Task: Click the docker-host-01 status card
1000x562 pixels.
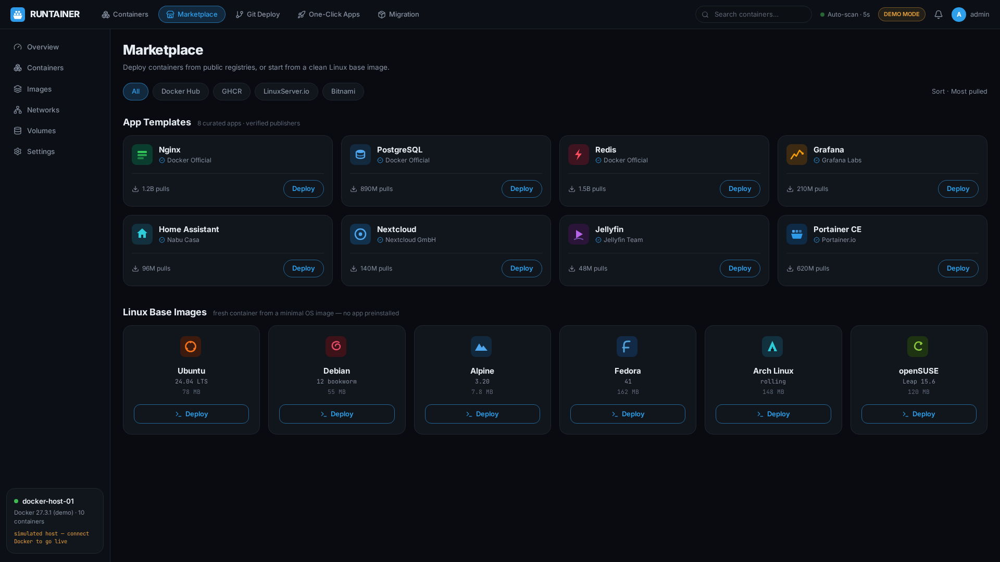Action: (55, 521)
